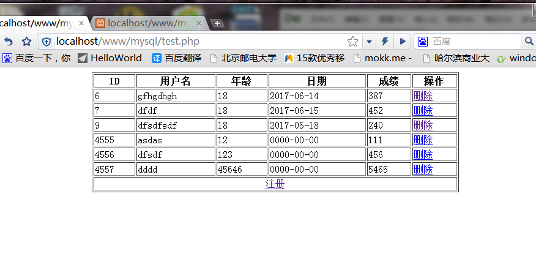This screenshot has width=536, height=259.
Task: Click the 注册 link
Action: [x=275, y=184]
